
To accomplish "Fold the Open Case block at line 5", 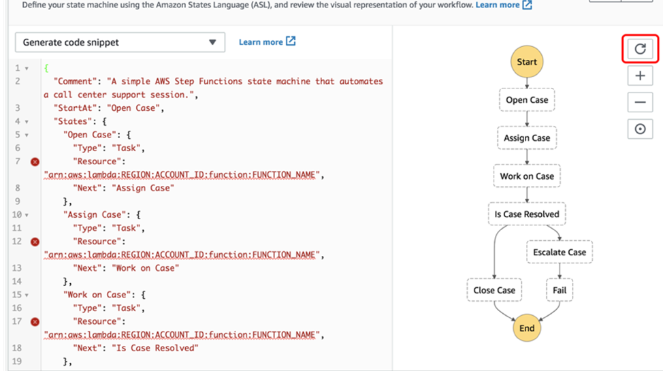I will [27, 135].
